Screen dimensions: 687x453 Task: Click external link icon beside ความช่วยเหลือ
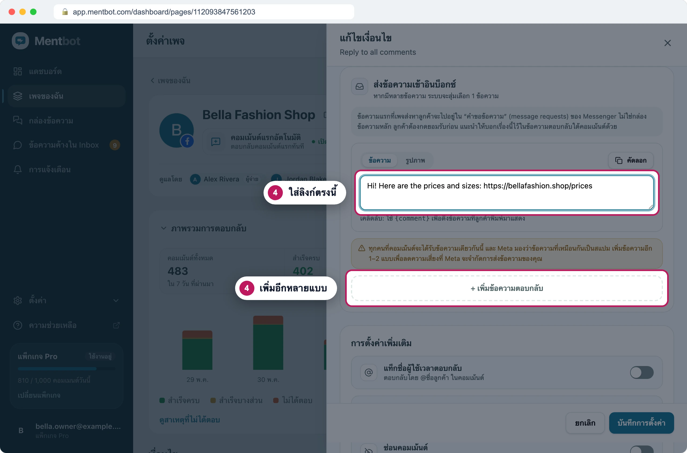pos(116,325)
